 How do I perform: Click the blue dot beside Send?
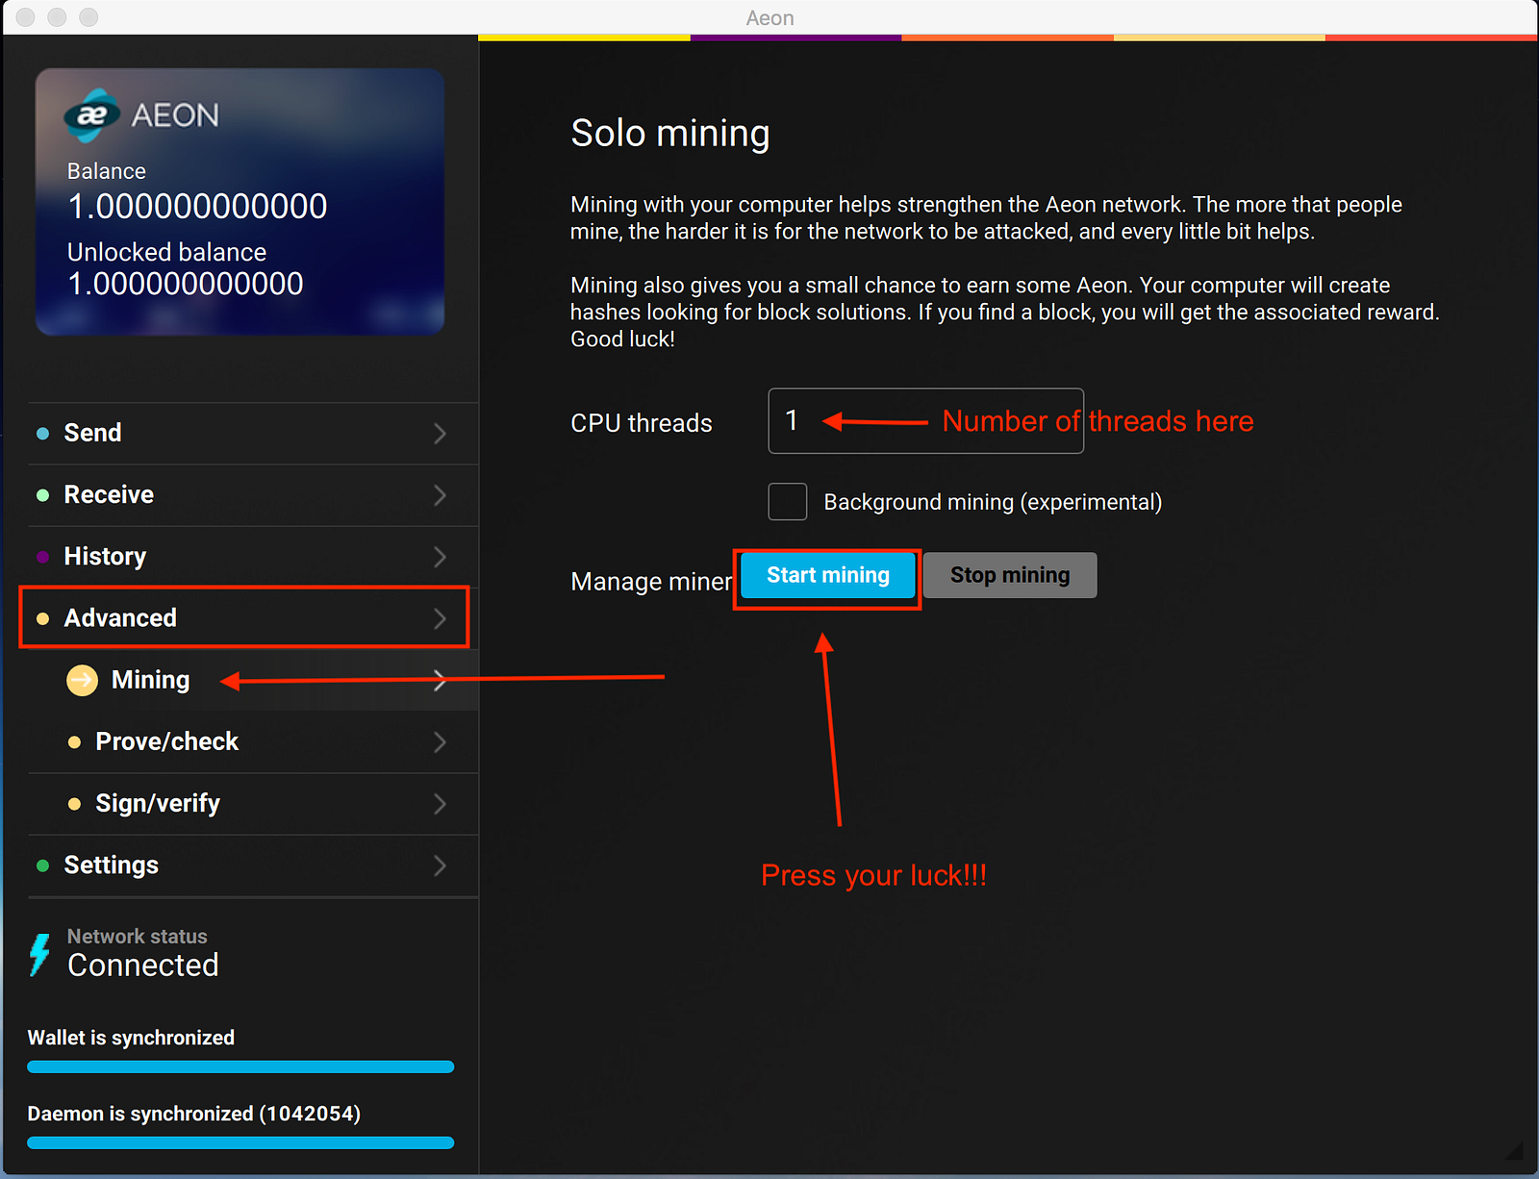coord(42,434)
